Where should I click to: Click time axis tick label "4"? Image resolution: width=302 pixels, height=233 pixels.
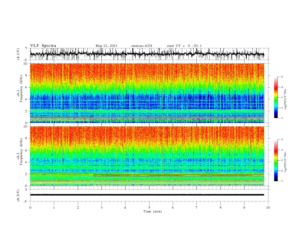[x=125, y=207]
